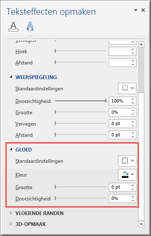The image size is (151, 236).
Task: Select the Teksteffecten tab icon
Action: 30,26
